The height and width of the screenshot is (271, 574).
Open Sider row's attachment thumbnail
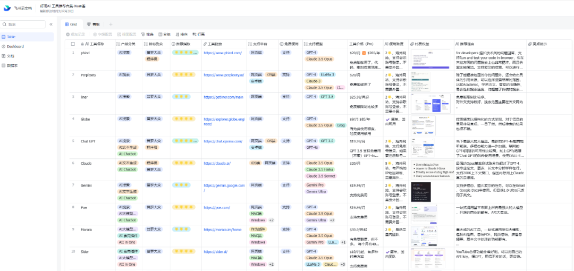coord(429,258)
